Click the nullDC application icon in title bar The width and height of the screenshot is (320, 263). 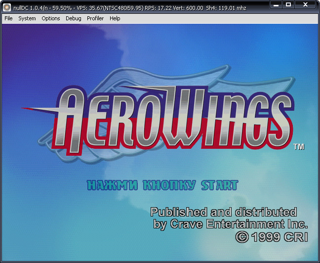[7, 8]
